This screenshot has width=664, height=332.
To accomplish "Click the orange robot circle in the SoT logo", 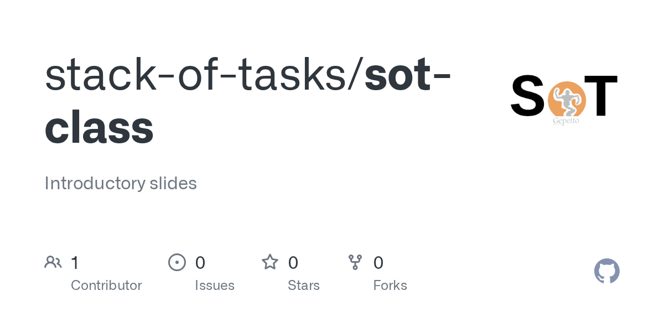I will tap(566, 100).
